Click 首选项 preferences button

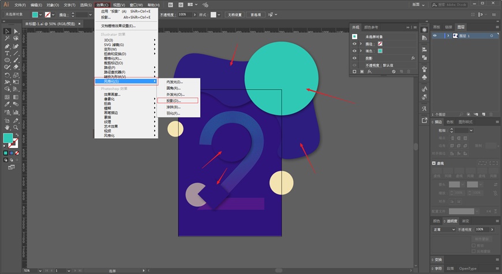(x=256, y=15)
